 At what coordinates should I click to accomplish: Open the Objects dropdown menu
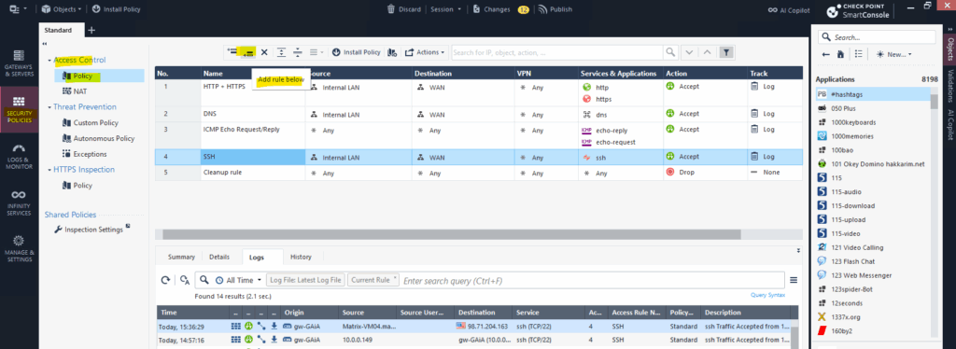click(x=62, y=9)
